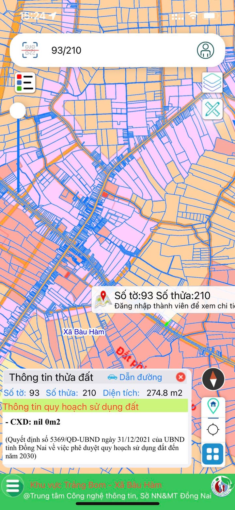Tap Dẫn đường directions button
The image size is (235, 510).
(x=135, y=377)
